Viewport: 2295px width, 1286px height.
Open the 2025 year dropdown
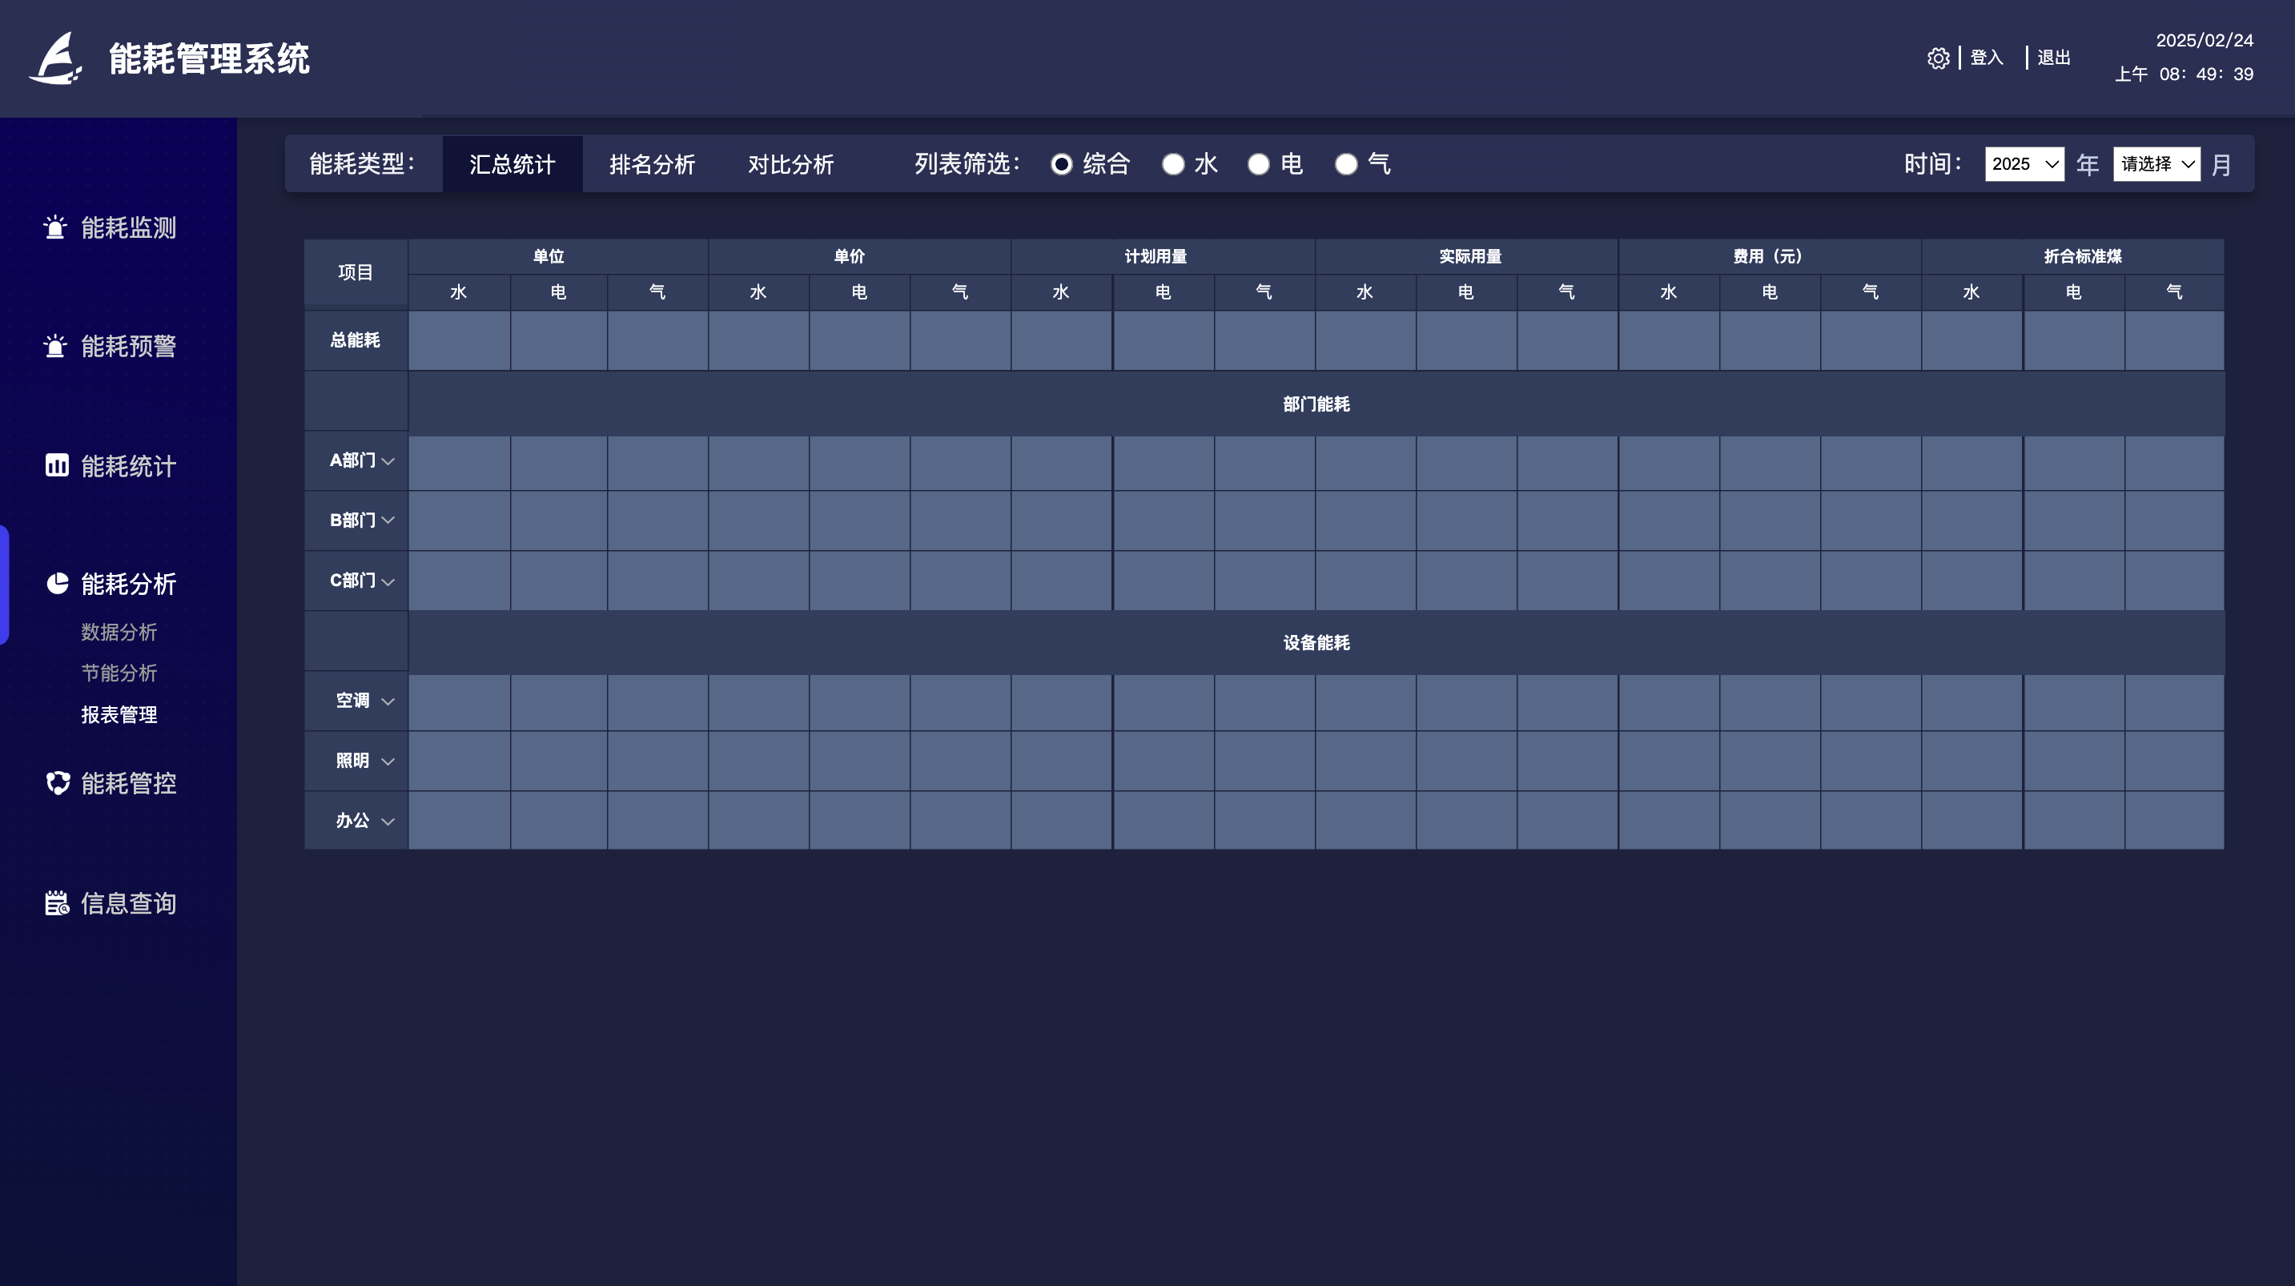(2024, 164)
